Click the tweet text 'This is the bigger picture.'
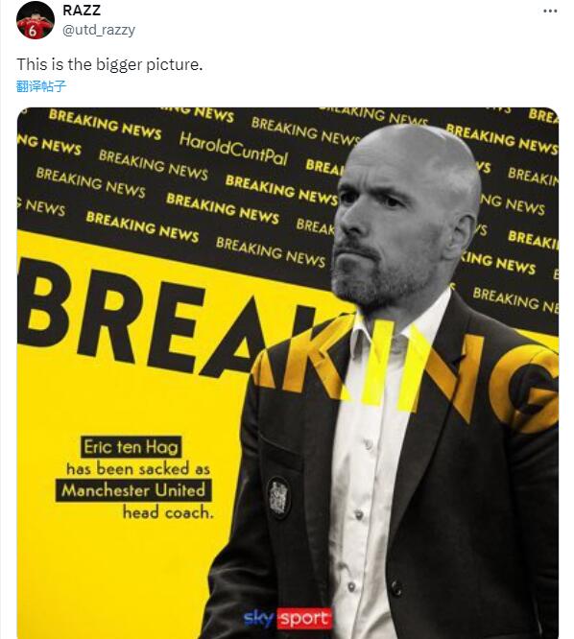574x639 pixels. coord(109,64)
